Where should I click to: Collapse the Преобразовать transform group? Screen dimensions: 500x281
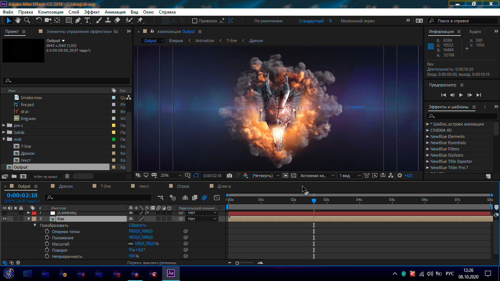(x=35, y=225)
